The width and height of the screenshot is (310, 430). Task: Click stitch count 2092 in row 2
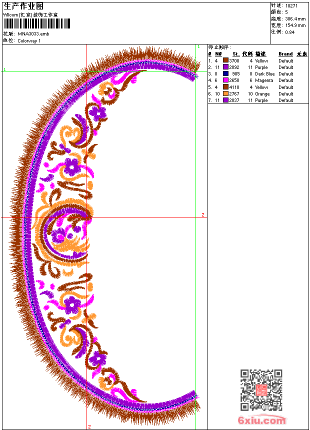click(234, 67)
